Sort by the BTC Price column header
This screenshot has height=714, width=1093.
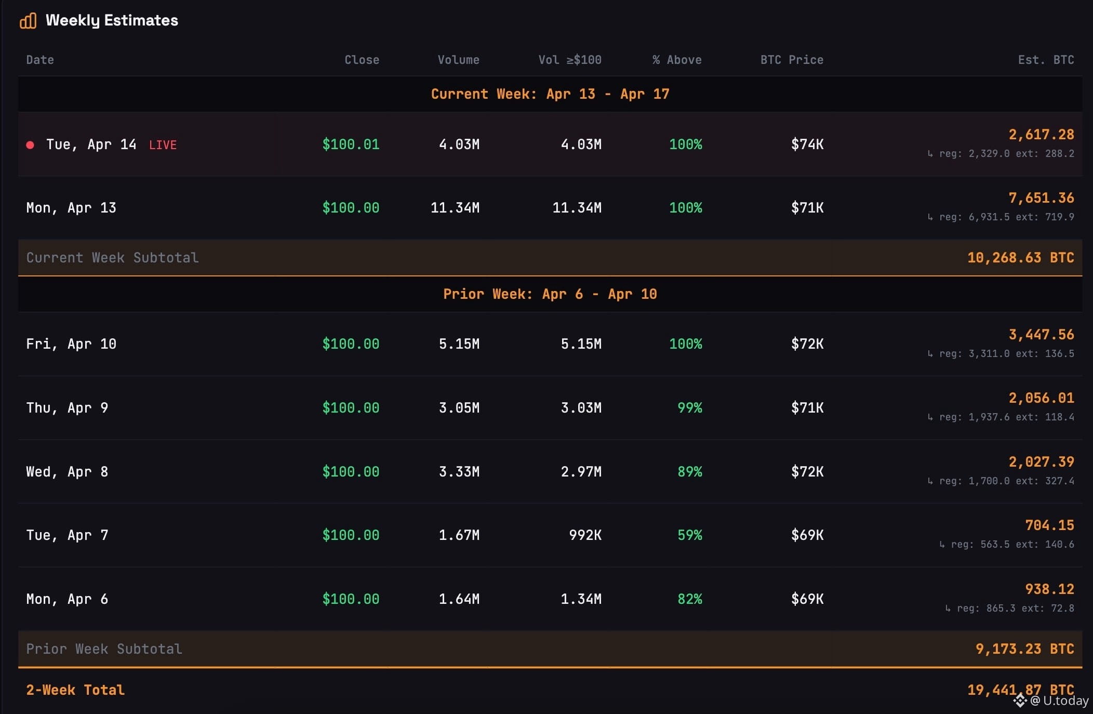(791, 60)
